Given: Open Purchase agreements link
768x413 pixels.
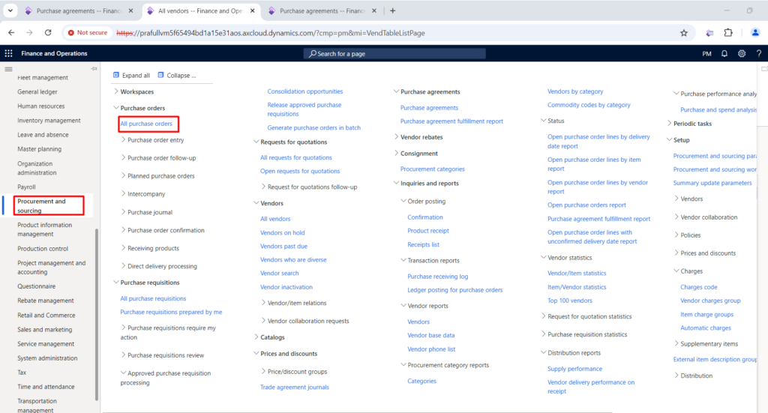Looking at the screenshot, I should pyautogui.click(x=429, y=108).
